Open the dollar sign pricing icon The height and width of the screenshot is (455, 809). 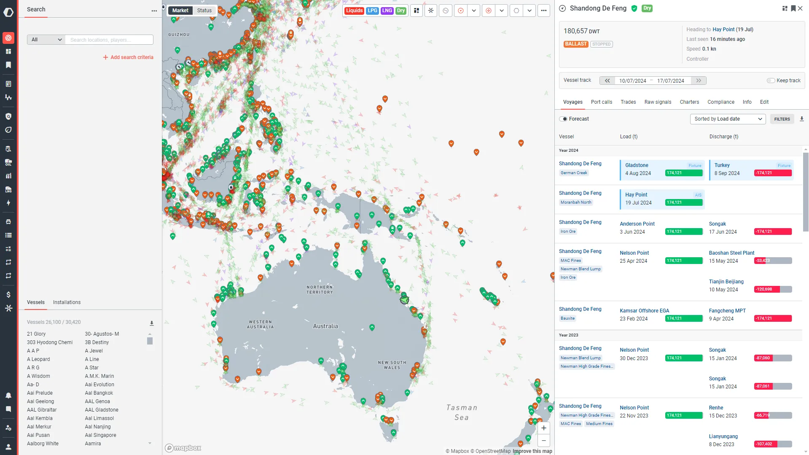[x=8, y=295]
